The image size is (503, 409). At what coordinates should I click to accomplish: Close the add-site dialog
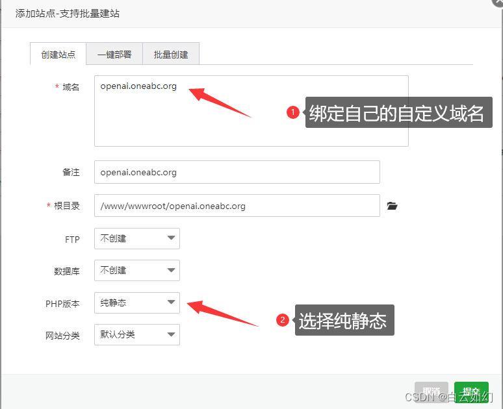pos(498,3)
